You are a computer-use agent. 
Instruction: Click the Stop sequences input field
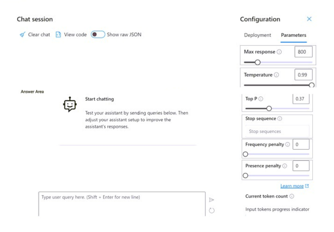pyautogui.click(x=277, y=131)
